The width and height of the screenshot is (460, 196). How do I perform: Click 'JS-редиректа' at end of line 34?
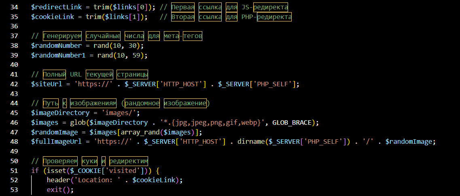coord(265,7)
